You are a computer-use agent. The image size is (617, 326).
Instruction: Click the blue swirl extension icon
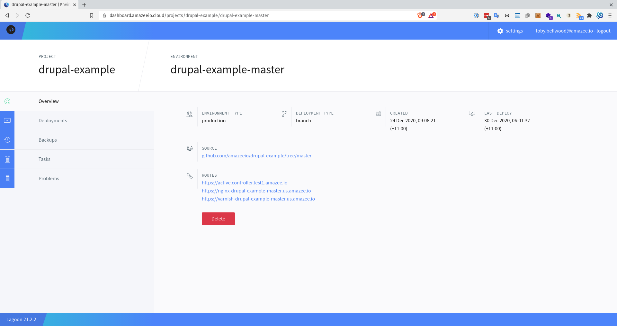pos(600,15)
